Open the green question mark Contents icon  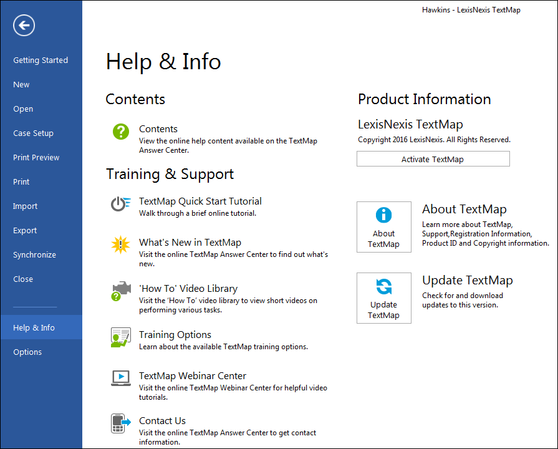[121, 132]
